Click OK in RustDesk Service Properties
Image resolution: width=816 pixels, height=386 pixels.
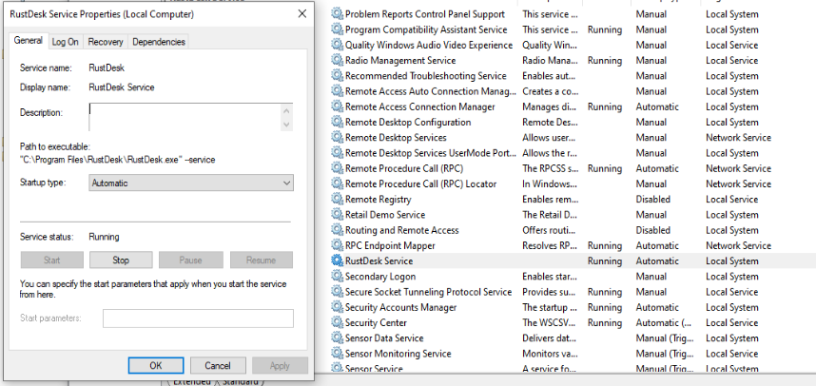pos(156,366)
